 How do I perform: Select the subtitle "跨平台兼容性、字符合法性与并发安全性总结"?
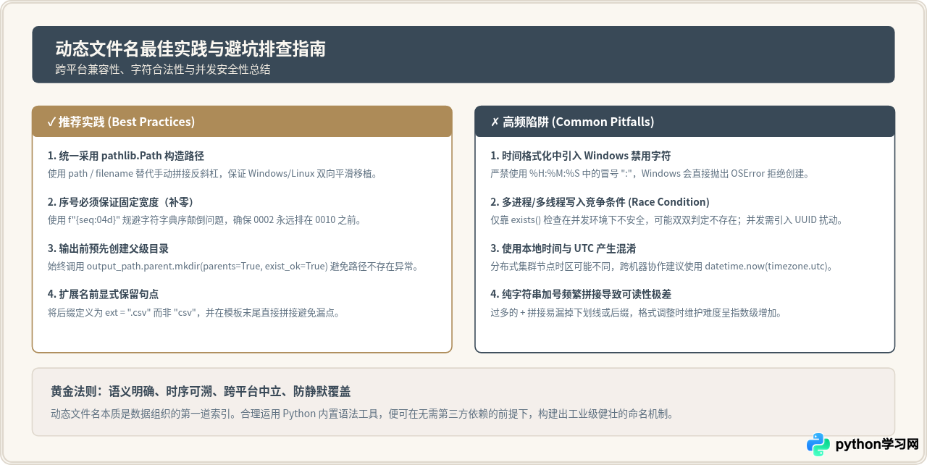pyautogui.click(x=163, y=70)
